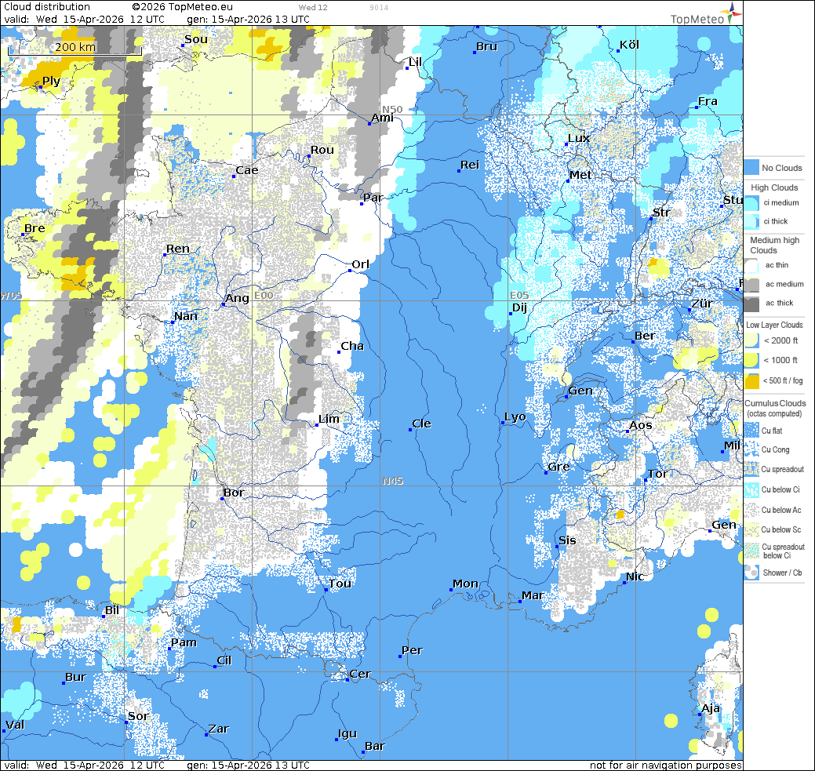
Task: Click the Cu flat legend icon
Action: point(751,431)
